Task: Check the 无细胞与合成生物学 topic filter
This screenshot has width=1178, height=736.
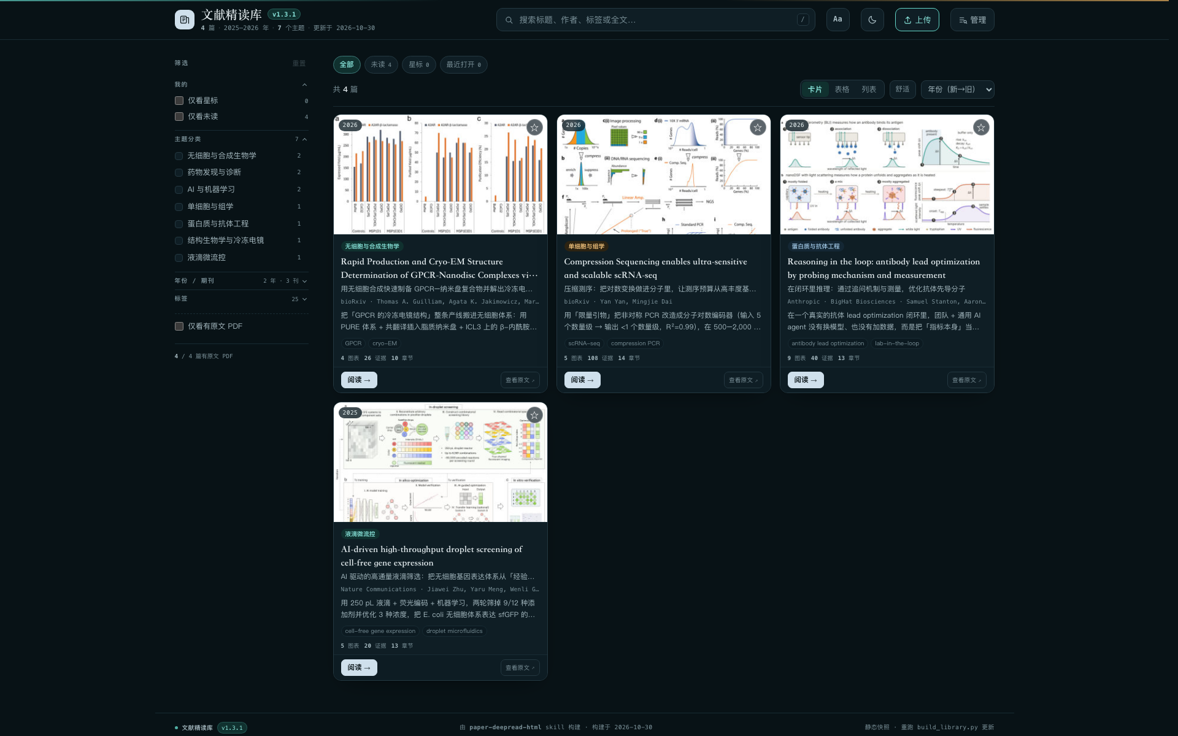Action: (179, 156)
